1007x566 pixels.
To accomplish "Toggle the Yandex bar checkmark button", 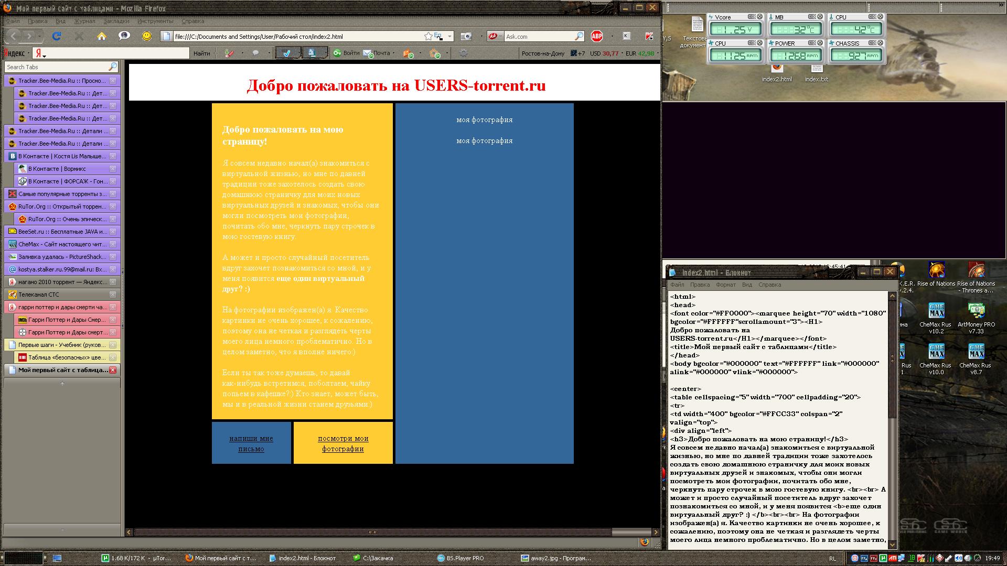I will click(286, 53).
